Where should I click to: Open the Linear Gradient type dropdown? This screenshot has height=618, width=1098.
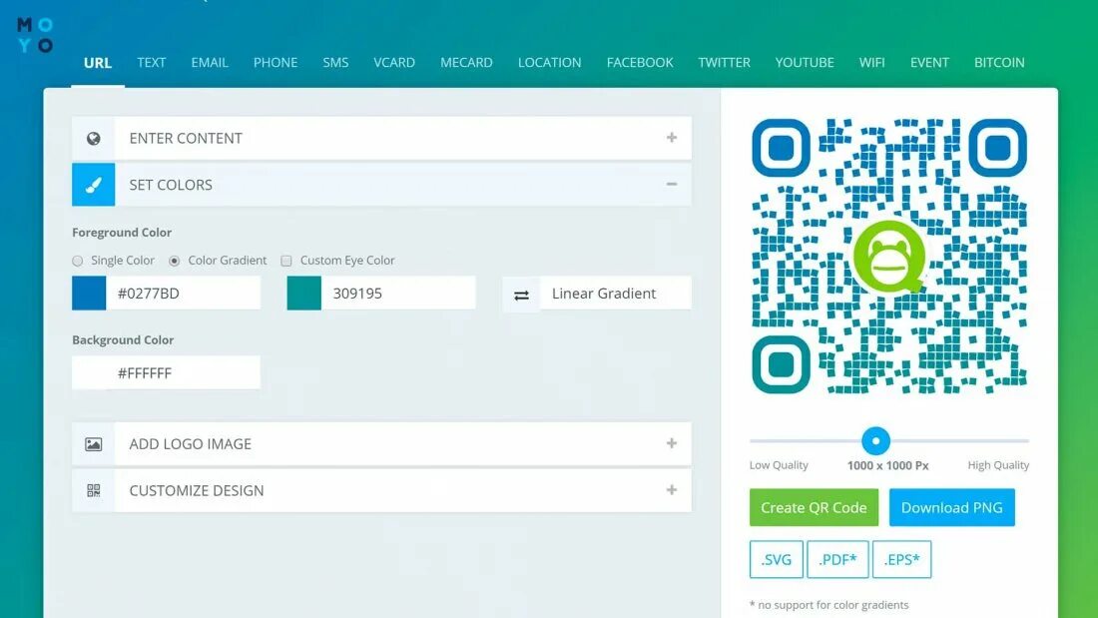[x=616, y=294]
